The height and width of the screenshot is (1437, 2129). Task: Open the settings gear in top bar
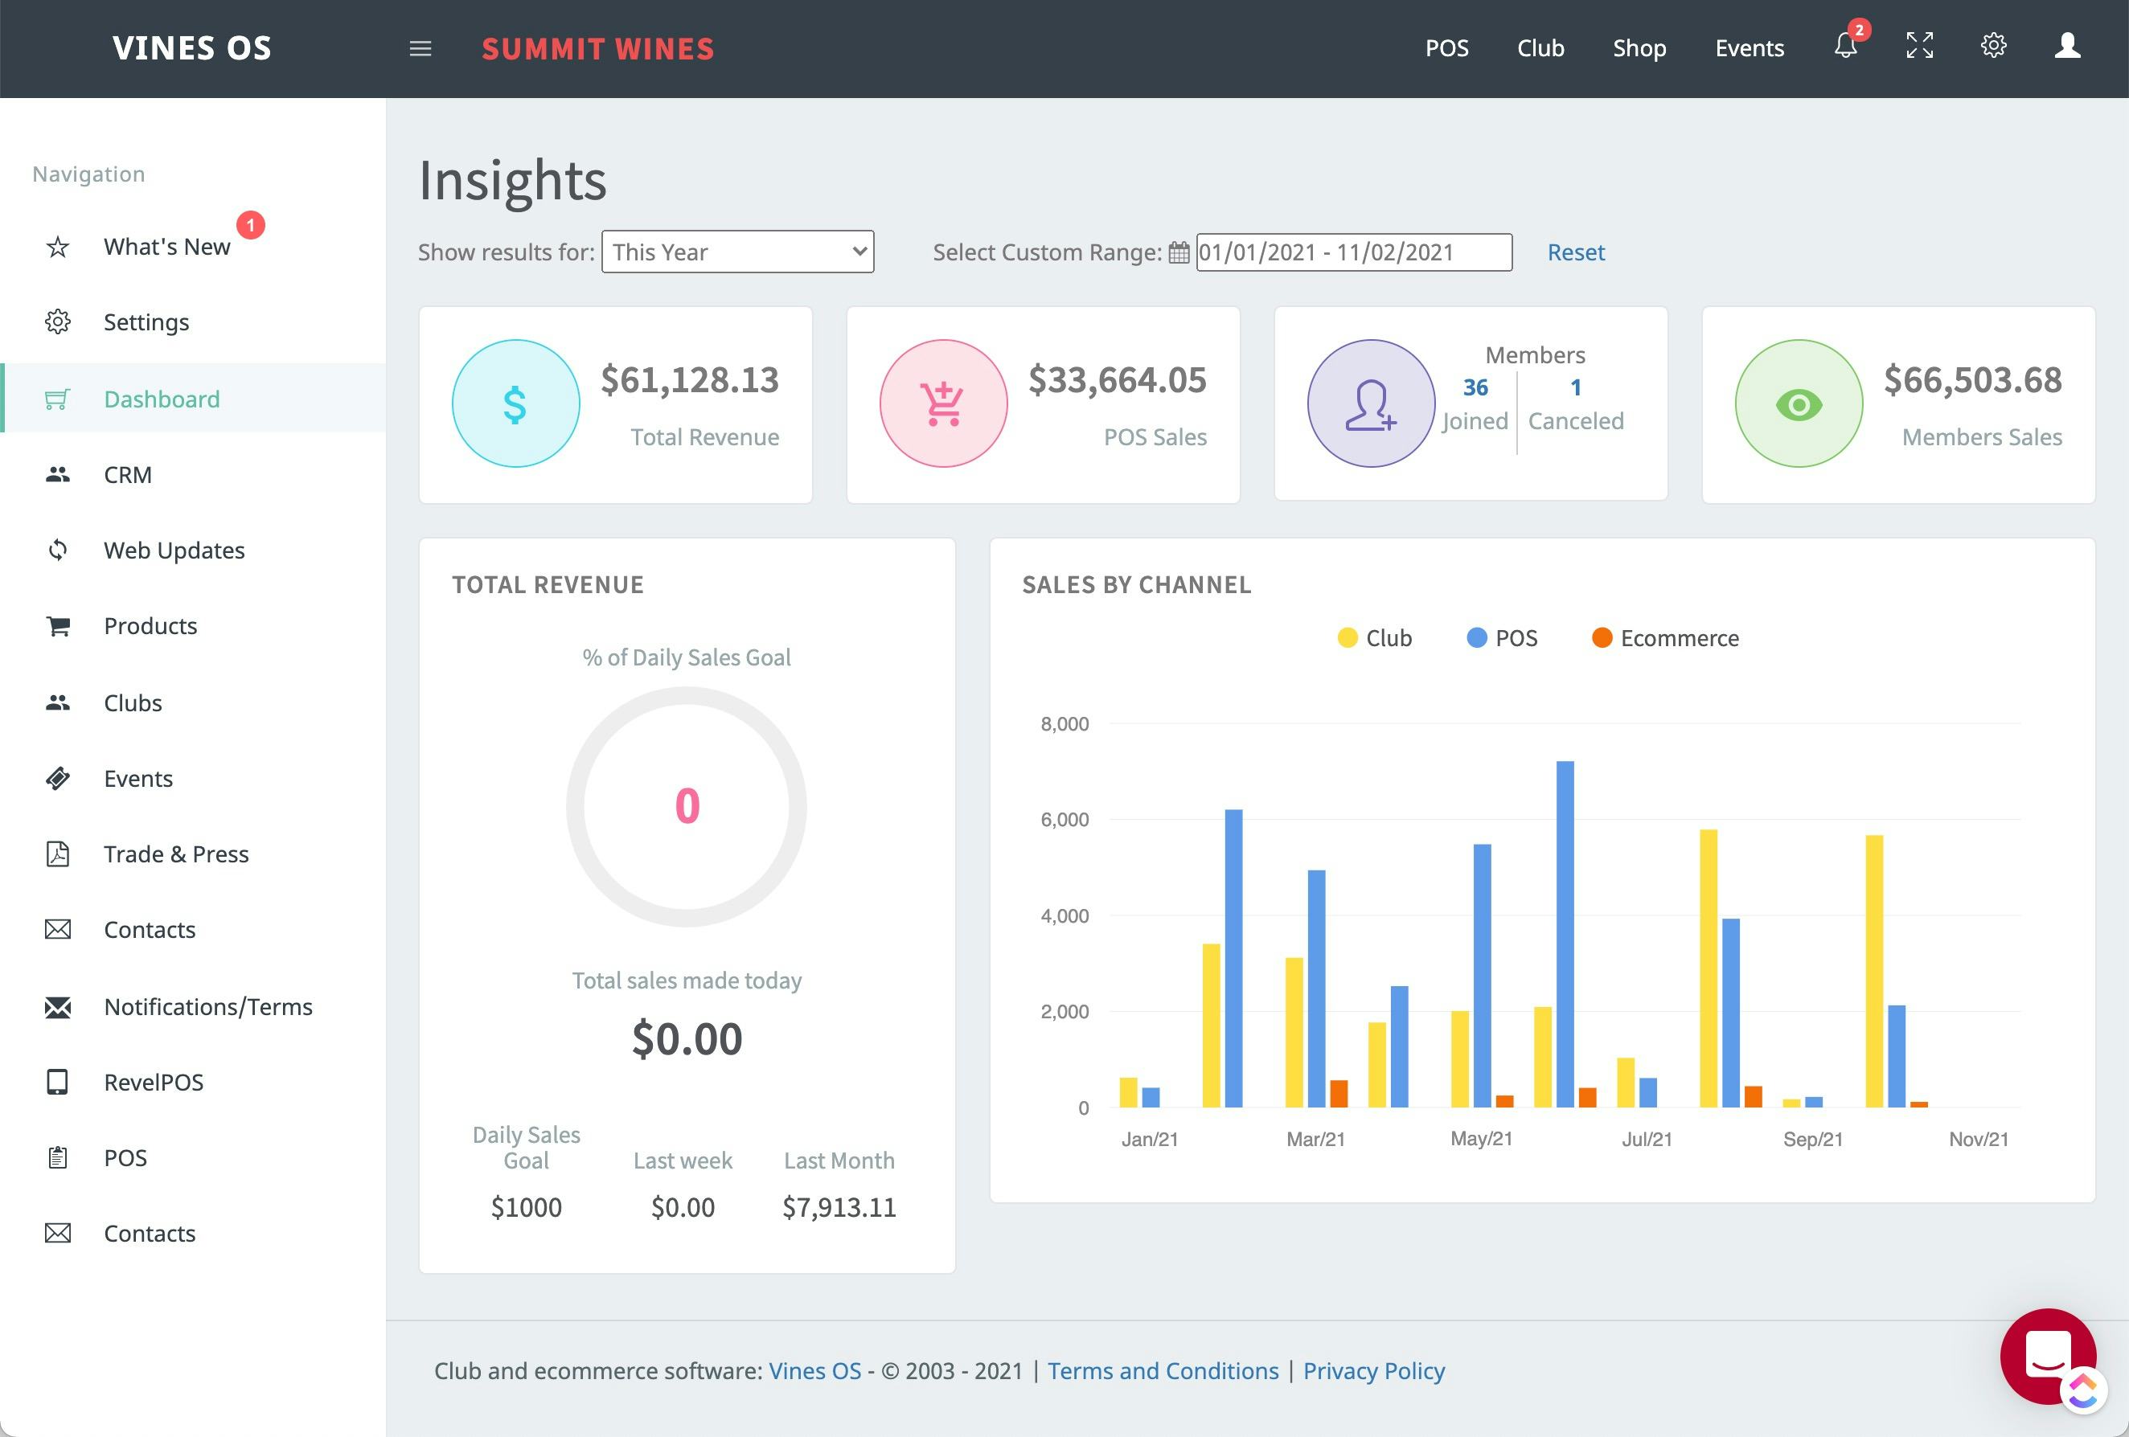pos(1993,46)
